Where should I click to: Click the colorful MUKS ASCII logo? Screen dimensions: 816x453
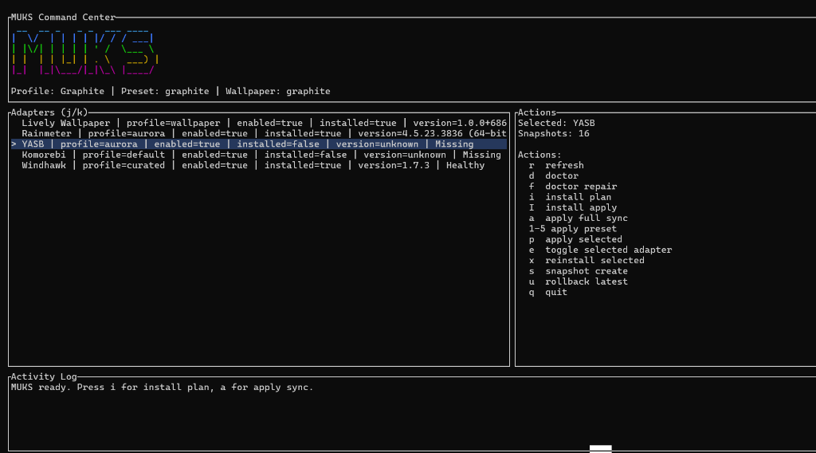pyautogui.click(x=84, y=52)
